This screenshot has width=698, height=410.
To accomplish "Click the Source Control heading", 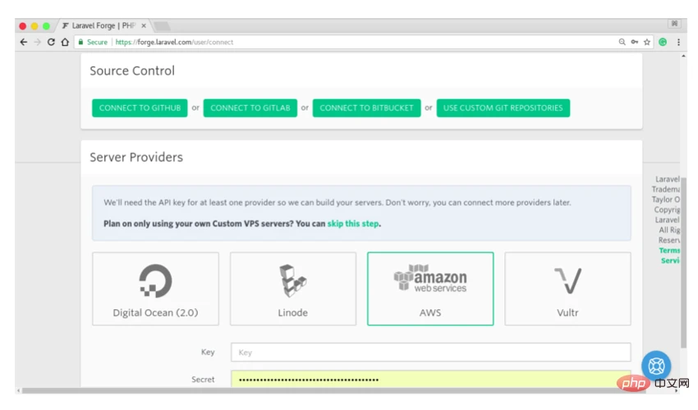I will click(x=132, y=71).
